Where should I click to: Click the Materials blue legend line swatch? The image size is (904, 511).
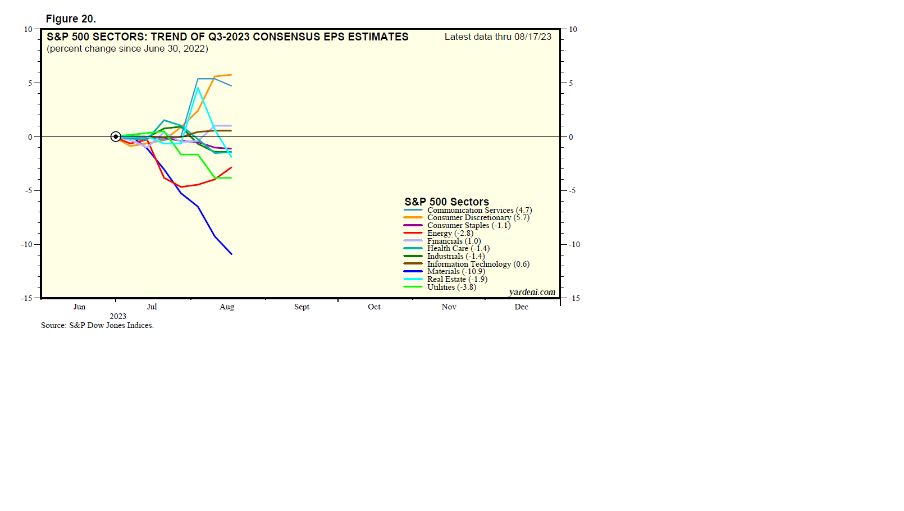[x=413, y=272]
